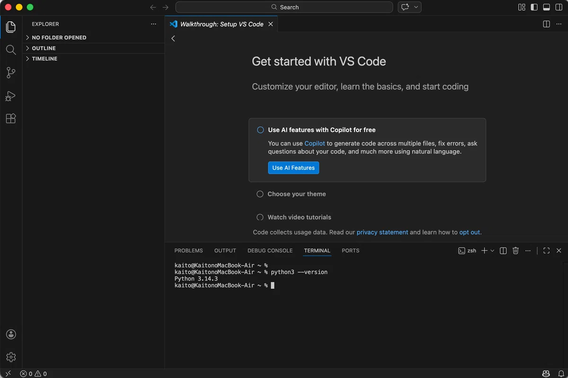Screen dimensions: 568x378
Task: Toggle the bottom panel visibility
Action: click(x=546, y=7)
